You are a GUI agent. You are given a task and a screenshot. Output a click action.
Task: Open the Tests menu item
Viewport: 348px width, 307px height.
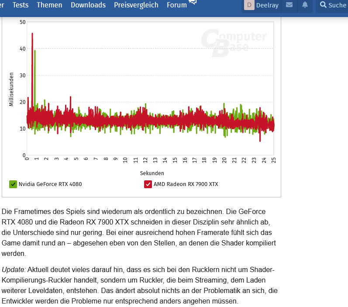21,5
